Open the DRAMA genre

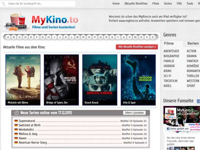click(x=191, y=56)
